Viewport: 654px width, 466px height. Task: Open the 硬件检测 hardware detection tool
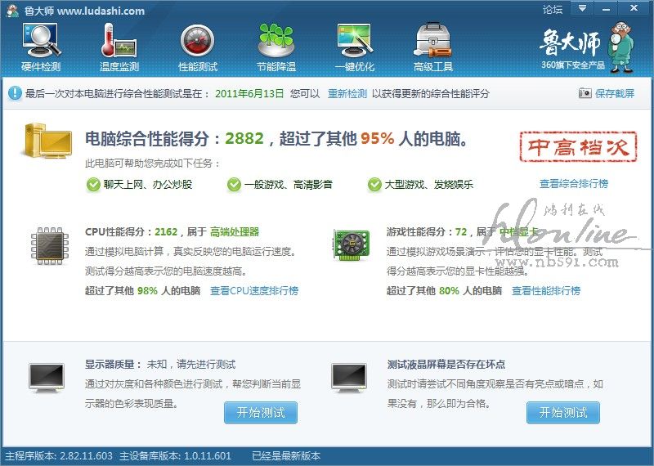tap(41, 47)
